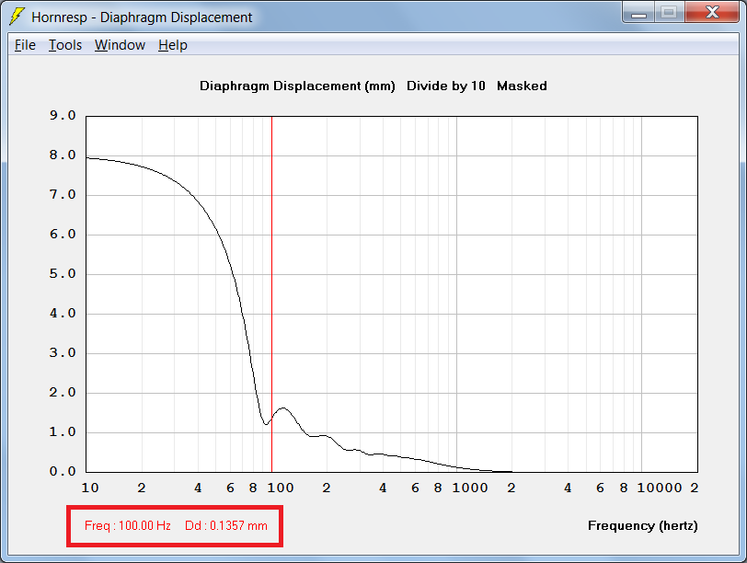
Task: Click the 0.0 y-axis label
Action: (x=63, y=472)
